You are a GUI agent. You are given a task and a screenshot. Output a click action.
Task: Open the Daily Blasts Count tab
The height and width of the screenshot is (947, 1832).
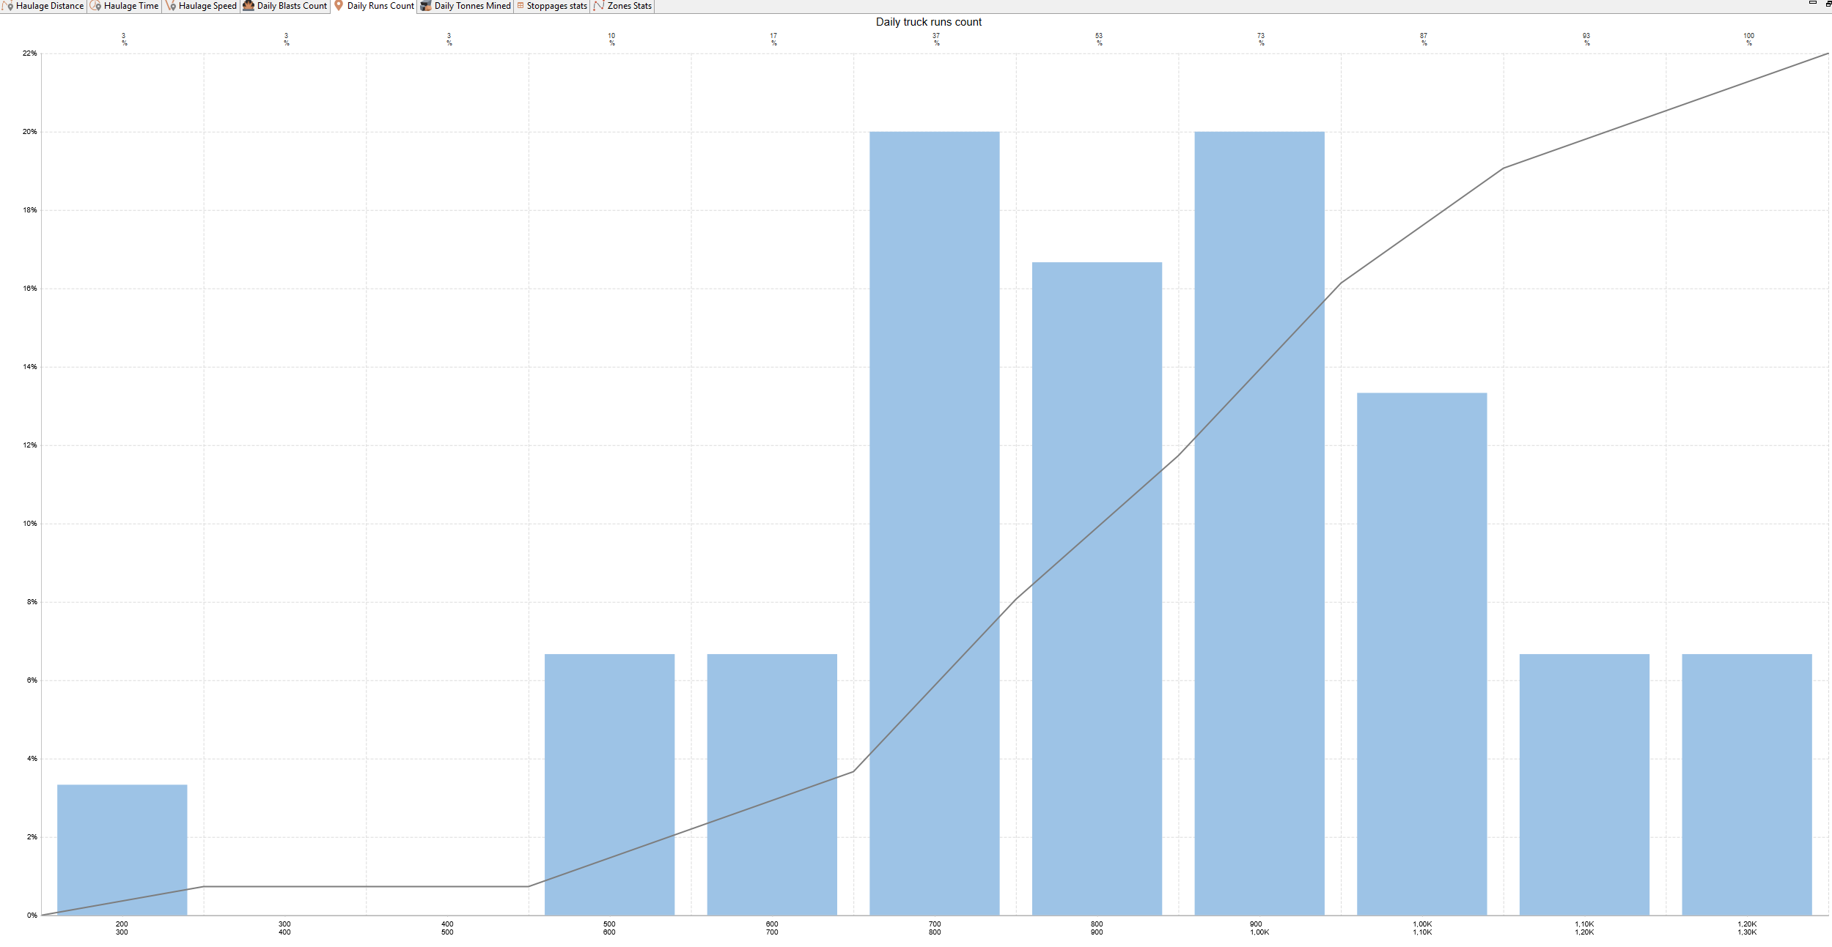(x=285, y=6)
